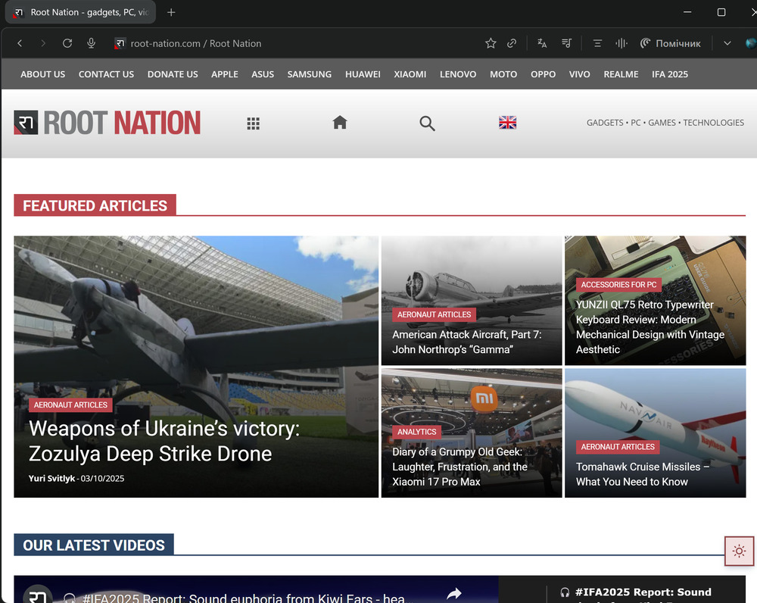Click the video channel avatar icon
This screenshot has height=603, width=757.
click(38, 595)
